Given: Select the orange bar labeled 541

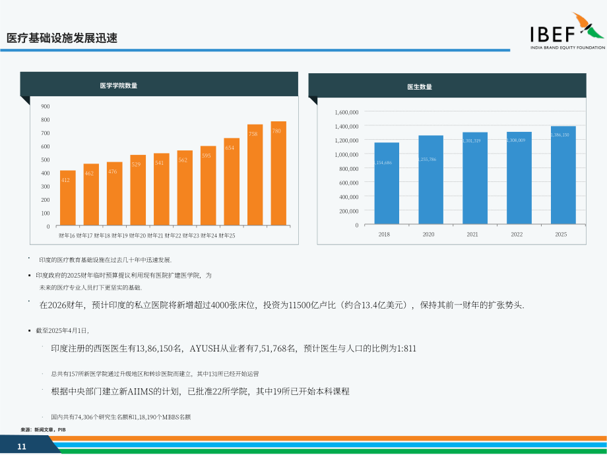Looking at the screenshot, I should [x=162, y=189].
